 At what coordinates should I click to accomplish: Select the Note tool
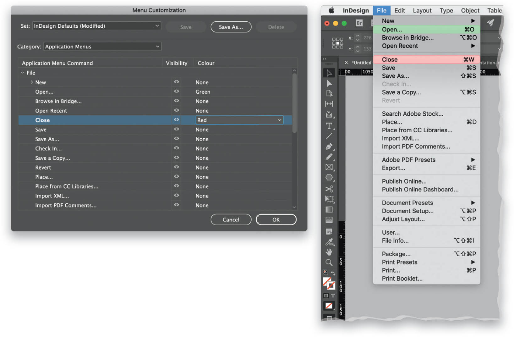(x=329, y=232)
